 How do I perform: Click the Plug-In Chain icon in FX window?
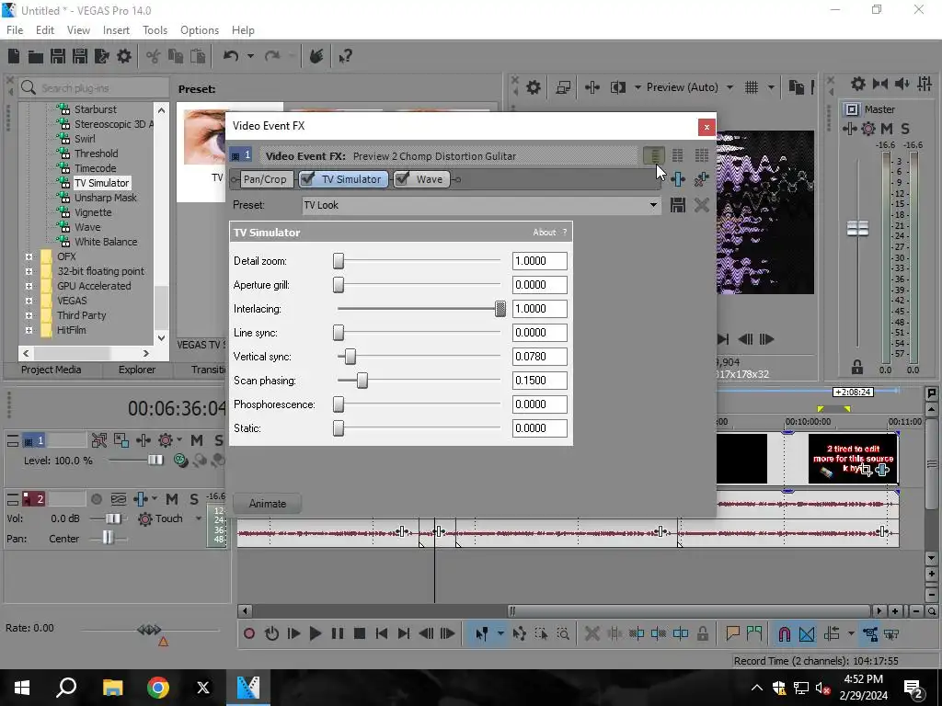click(x=678, y=179)
